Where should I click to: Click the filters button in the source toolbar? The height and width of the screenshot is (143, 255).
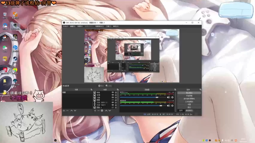(x=109, y=86)
